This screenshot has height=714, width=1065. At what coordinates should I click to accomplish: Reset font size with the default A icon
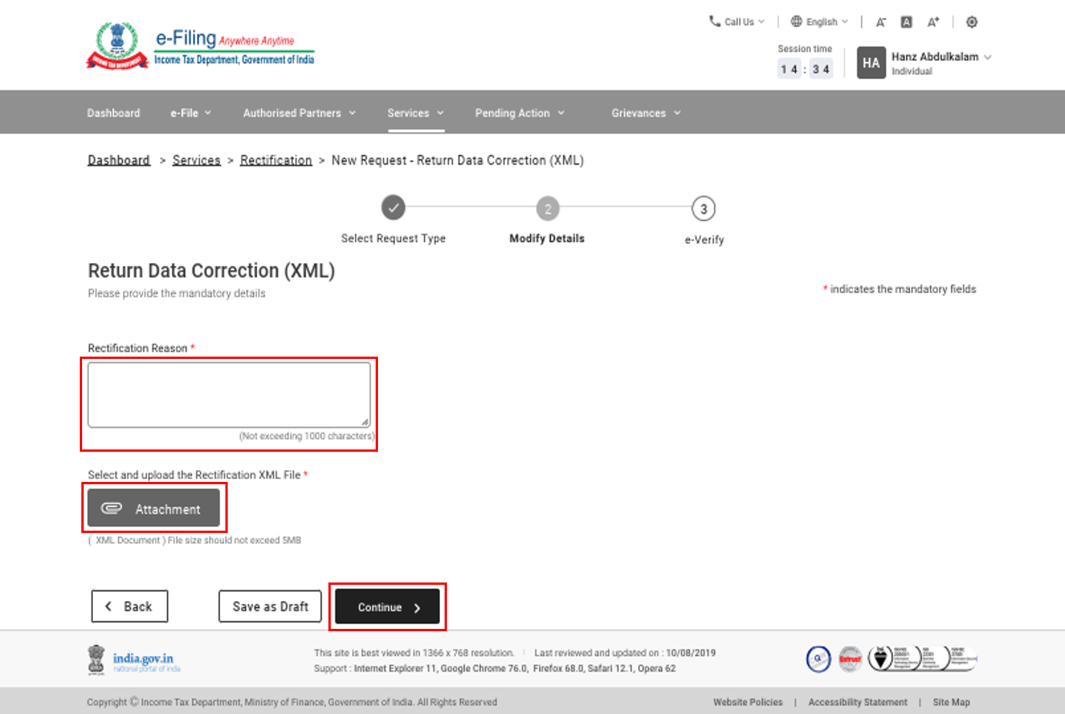(x=906, y=22)
